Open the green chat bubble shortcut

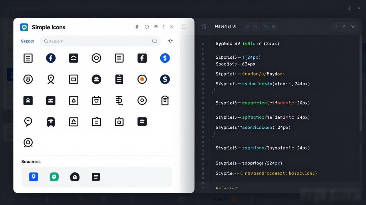54,177
